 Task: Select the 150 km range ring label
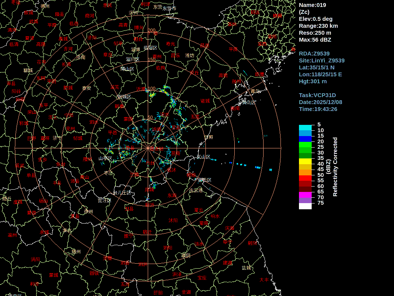[151, 60]
